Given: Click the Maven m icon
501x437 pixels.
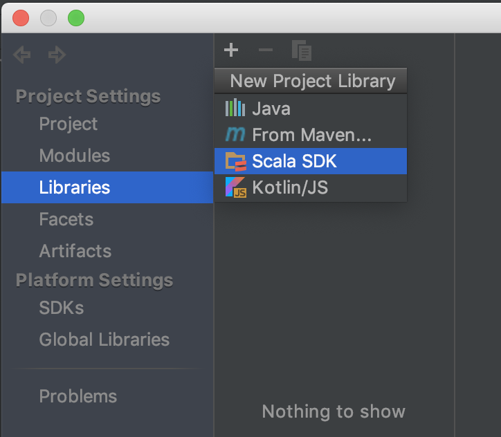Looking at the screenshot, I should [235, 134].
